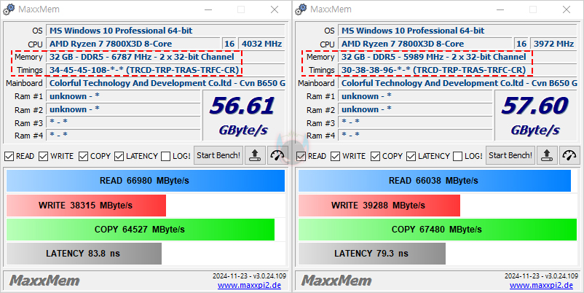Click the upload icon in right MaxxMem window
Image resolution: width=584 pixels, height=293 pixels.
[x=547, y=155]
